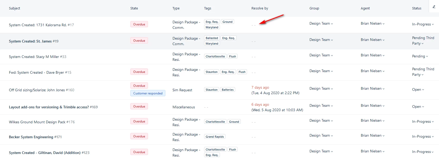Image resolution: width=439 pixels, height=160 pixels.
Task: Open Pending Third Party status on Dave Bryer ticket
Action: (x=423, y=72)
